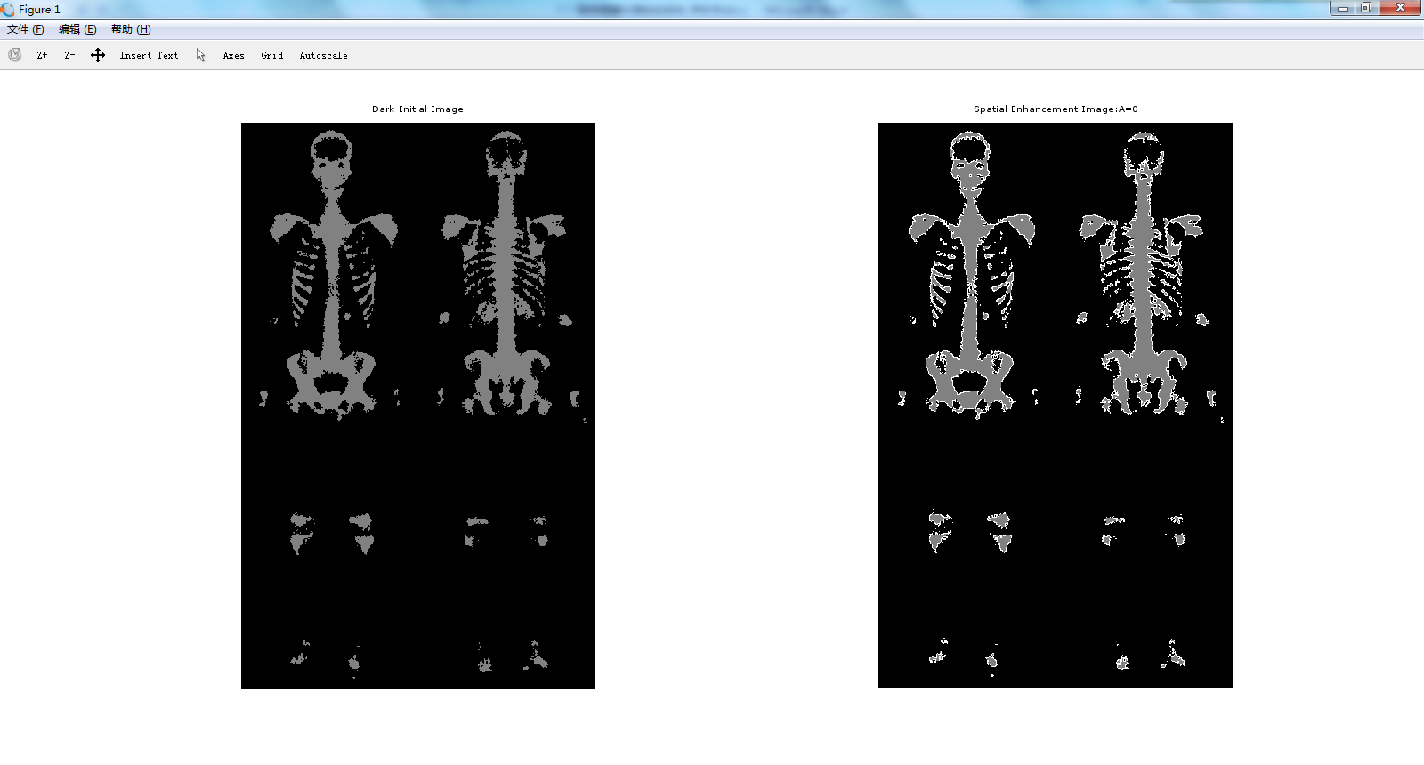The height and width of the screenshot is (765, 1424).
Task: Close the Figure 1 window
Action: tap(1400, 8)
